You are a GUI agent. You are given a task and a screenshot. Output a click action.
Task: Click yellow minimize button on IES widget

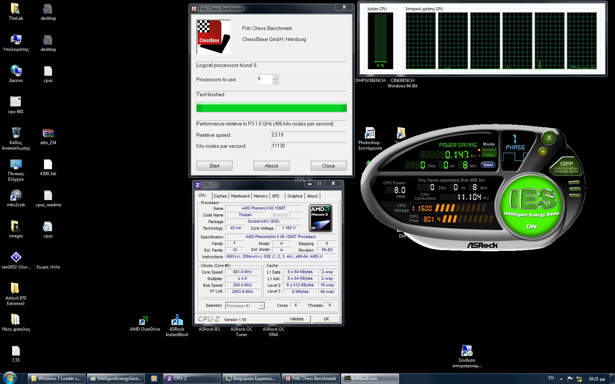543,151
